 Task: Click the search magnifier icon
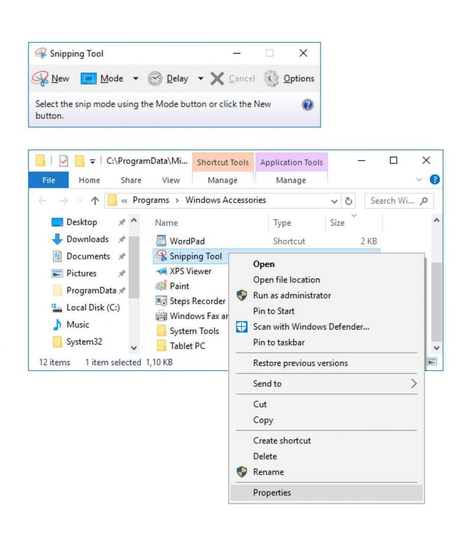point(424,200)
